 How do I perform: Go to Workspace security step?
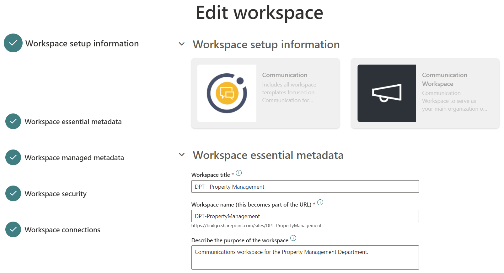pyautogui.click(x=56, y=194)
